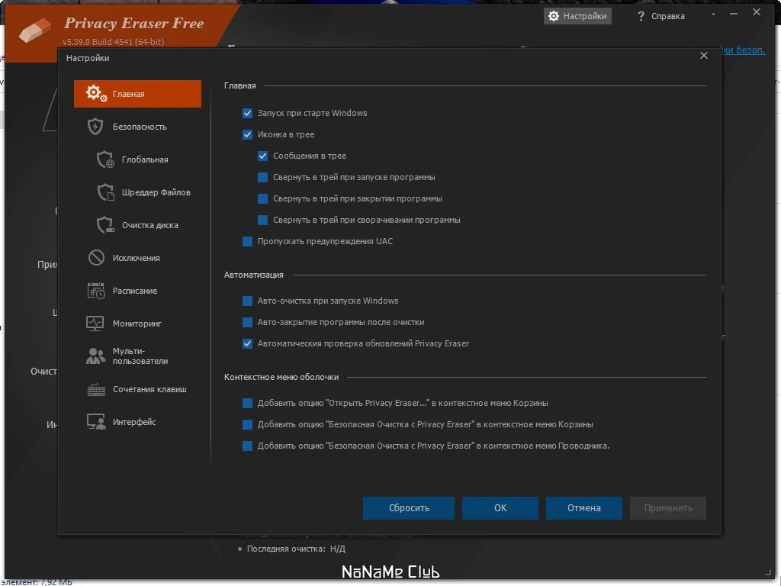
Task: Check Безопасная Очистка in Корзины context menu
Action: coord(247,424)
